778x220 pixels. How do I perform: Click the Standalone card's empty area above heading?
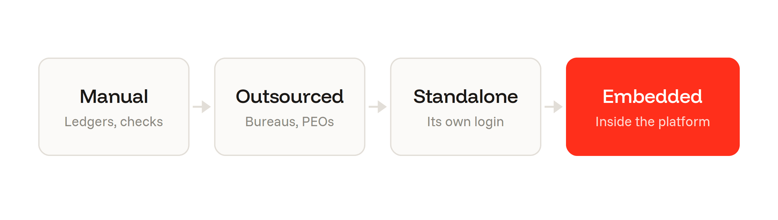(x=466, y=73)
